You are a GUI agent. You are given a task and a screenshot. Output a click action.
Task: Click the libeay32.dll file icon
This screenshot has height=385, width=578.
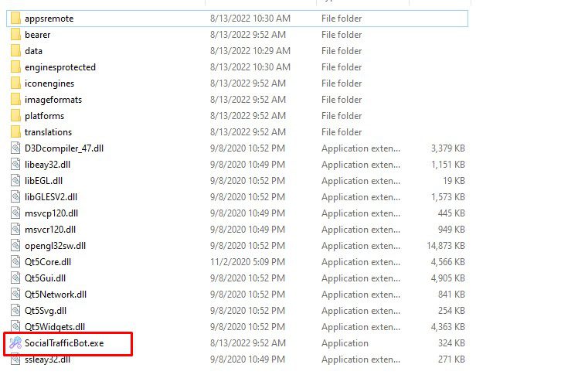coord(15,164)
